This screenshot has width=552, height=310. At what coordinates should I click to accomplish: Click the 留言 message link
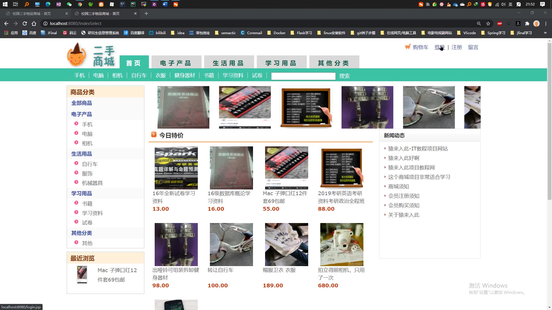coord(473,47)
